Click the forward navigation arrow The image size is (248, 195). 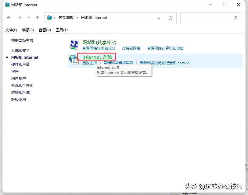(x=19, y=18)
